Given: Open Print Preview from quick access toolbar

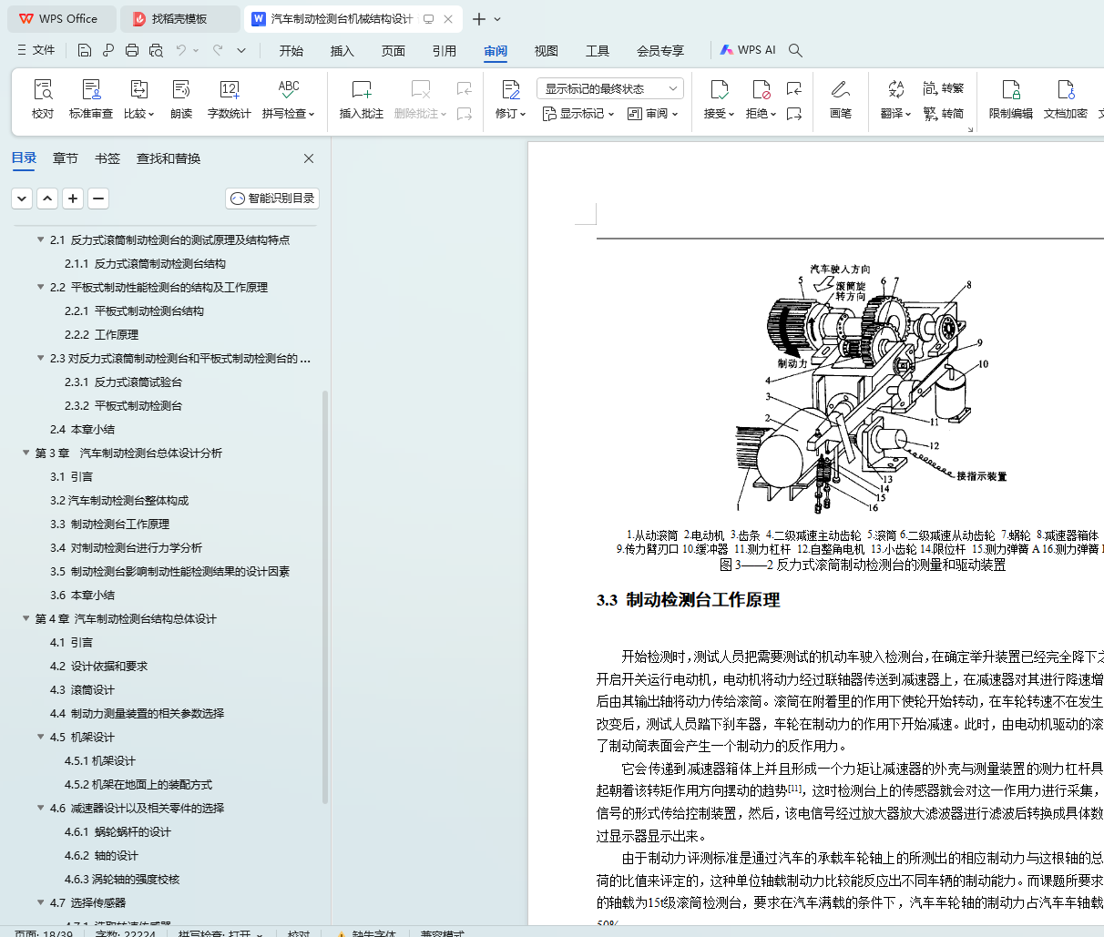Looking at the screenshot, I should 156,50.
